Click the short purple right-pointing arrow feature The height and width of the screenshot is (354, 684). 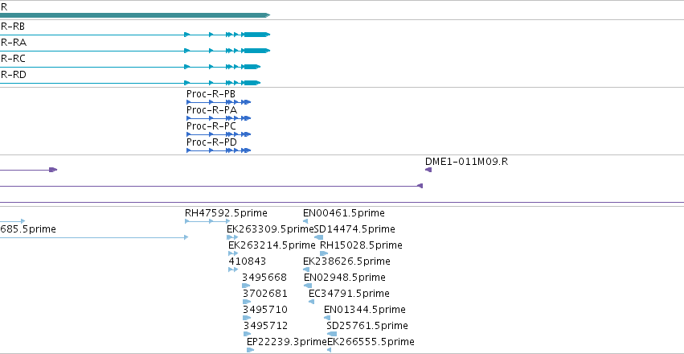(28, 170)
